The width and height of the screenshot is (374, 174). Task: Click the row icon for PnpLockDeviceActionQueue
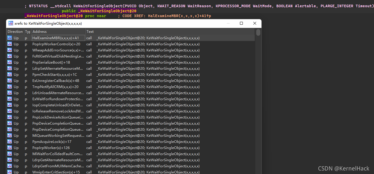(x=10, y=117)
